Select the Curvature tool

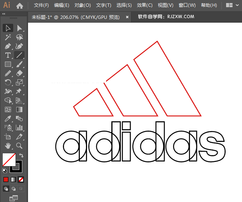click(19, 46)
